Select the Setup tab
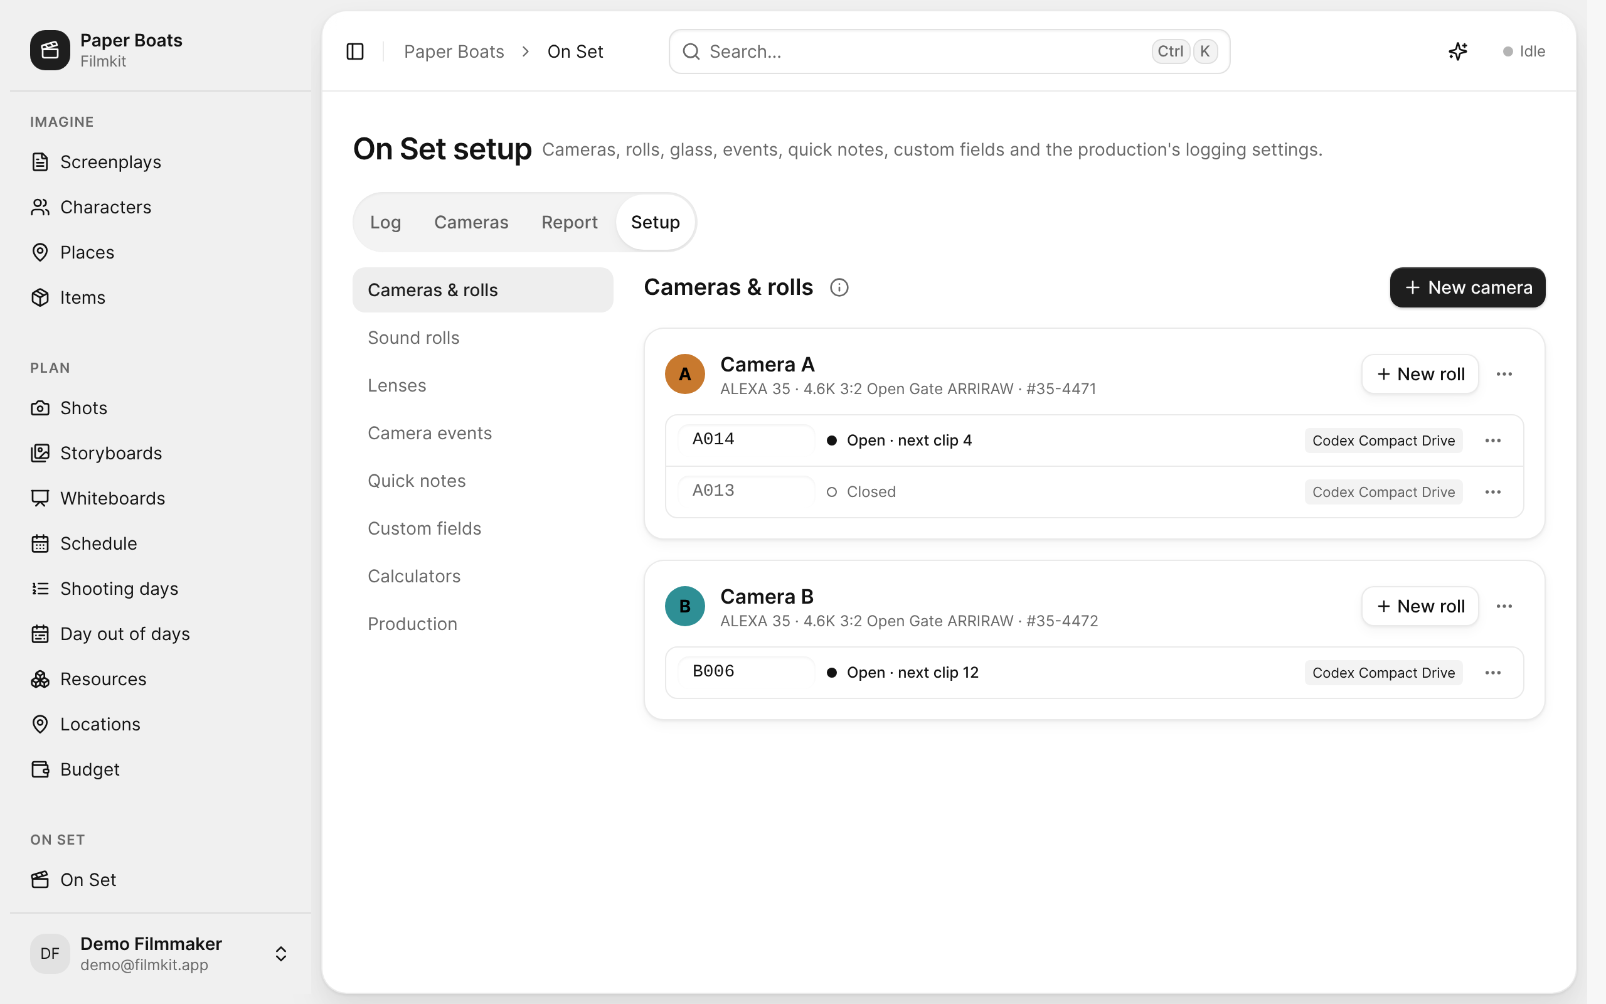 [x=655, y=222]
